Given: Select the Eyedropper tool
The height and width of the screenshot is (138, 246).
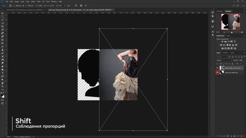Looking at the screenshot, I should (x=2, y=30).
